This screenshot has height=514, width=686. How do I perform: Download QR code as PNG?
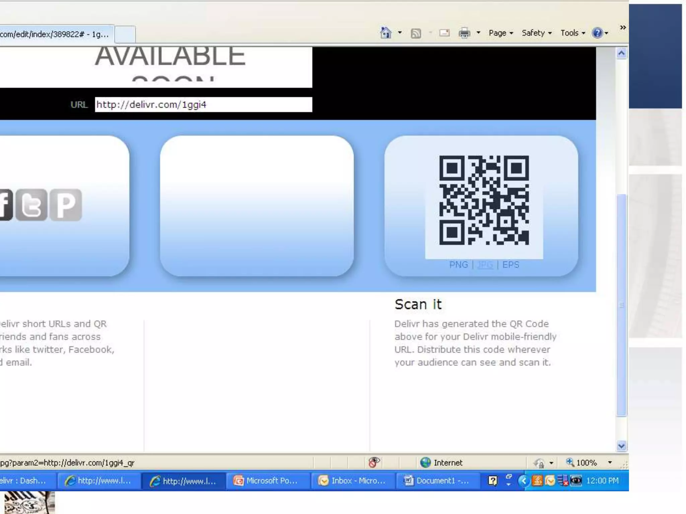pos(458,265)
